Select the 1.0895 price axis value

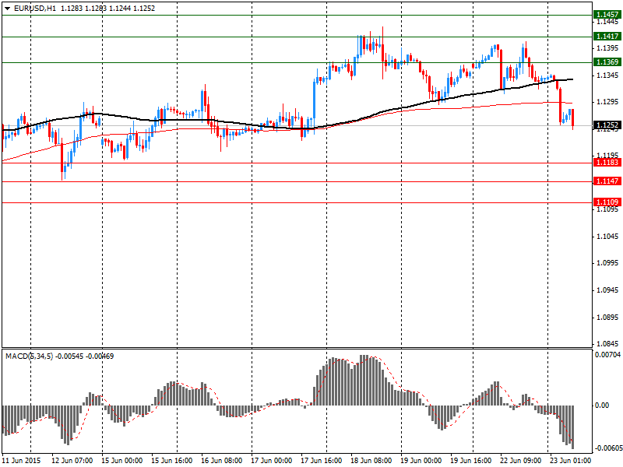coord(607,317)
